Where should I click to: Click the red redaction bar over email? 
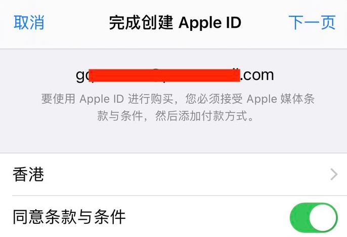164,75
